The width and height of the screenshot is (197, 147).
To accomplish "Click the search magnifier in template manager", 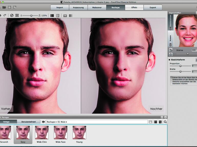I will coord(165,122).
